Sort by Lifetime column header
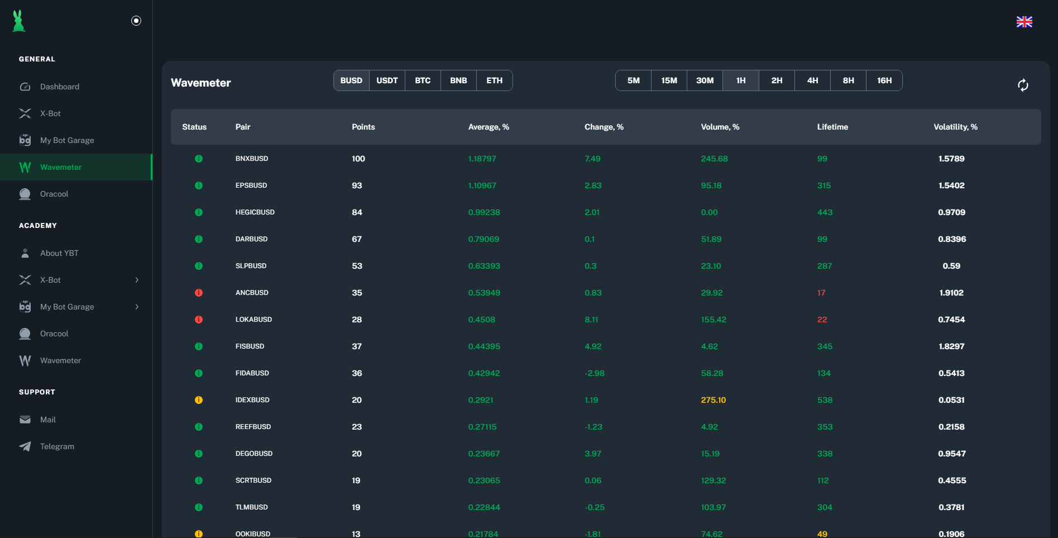 [x=832, y=127]
